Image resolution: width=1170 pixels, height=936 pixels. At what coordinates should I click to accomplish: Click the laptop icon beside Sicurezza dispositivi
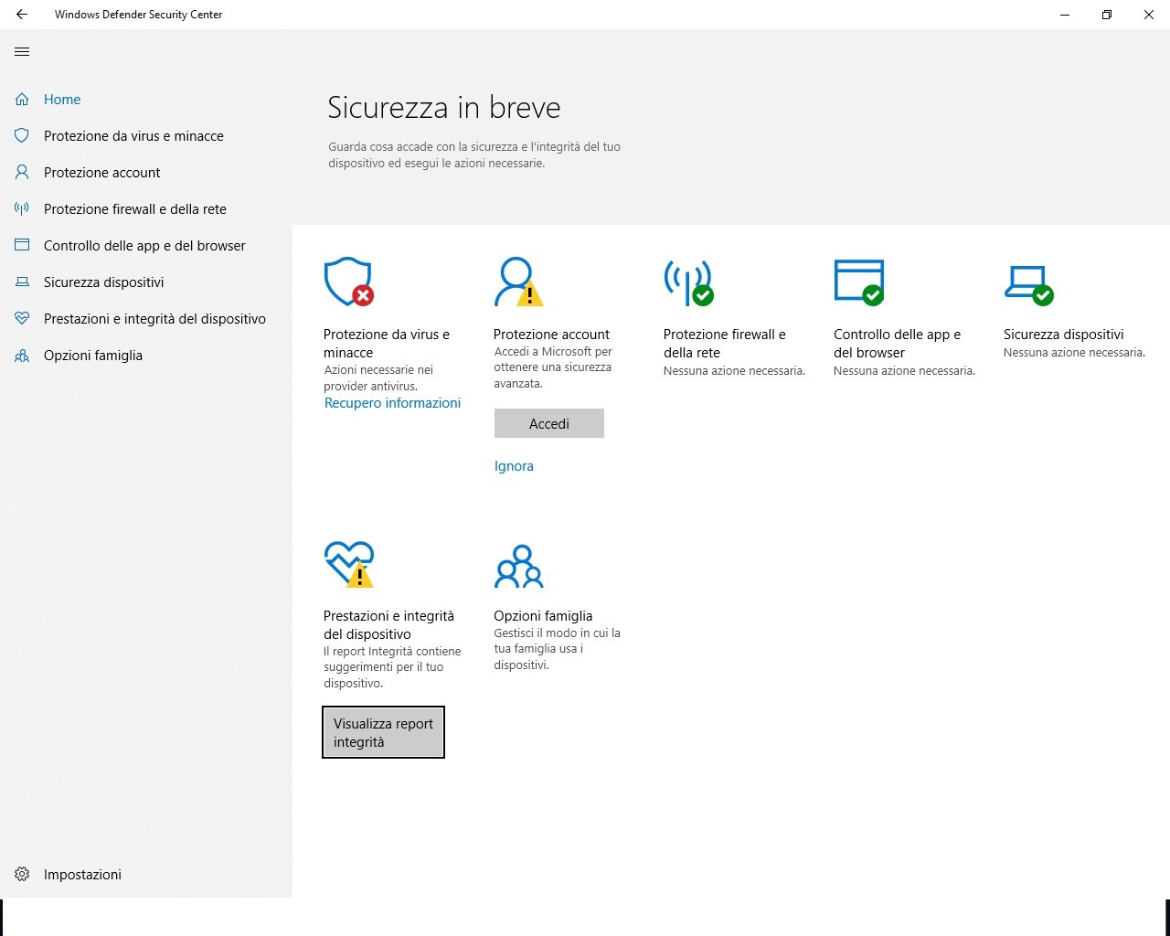click(22, 282)
